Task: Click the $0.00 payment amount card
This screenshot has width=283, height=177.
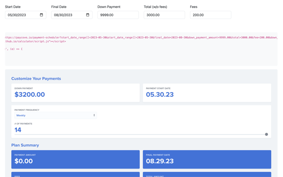Action: [76, 159]
